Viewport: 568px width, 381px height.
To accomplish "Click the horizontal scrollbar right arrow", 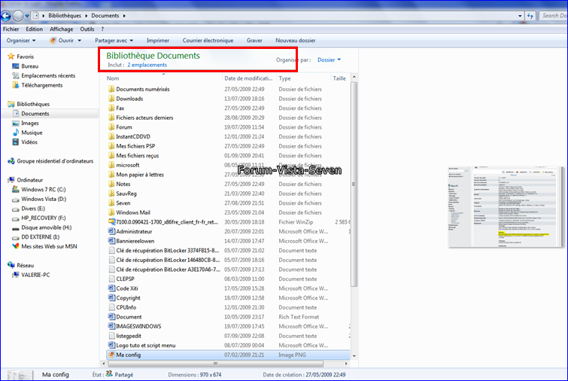I will coord(346,363).
